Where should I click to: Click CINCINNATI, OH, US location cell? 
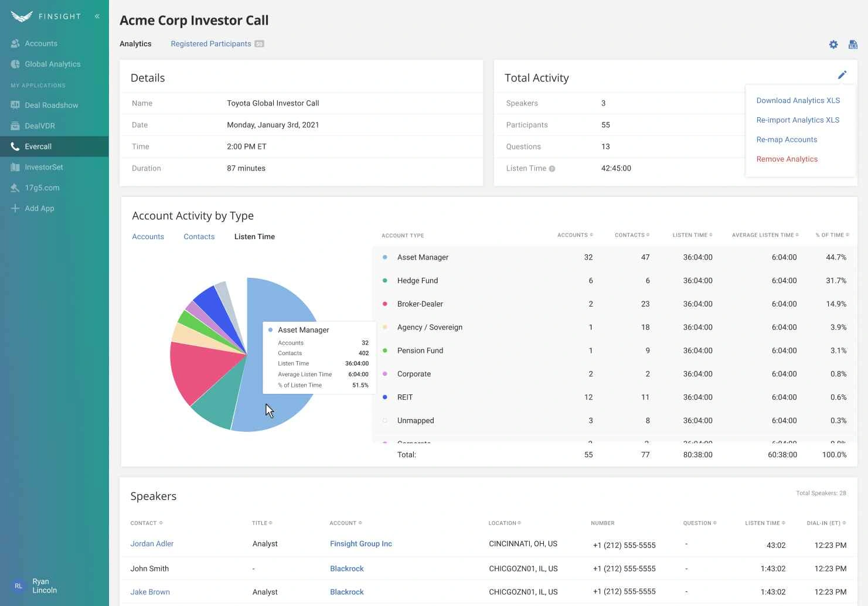[x=523, y=544]
